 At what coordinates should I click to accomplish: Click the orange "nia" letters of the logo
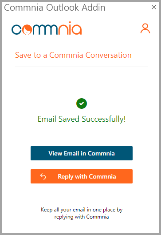[x=70, y=28]
